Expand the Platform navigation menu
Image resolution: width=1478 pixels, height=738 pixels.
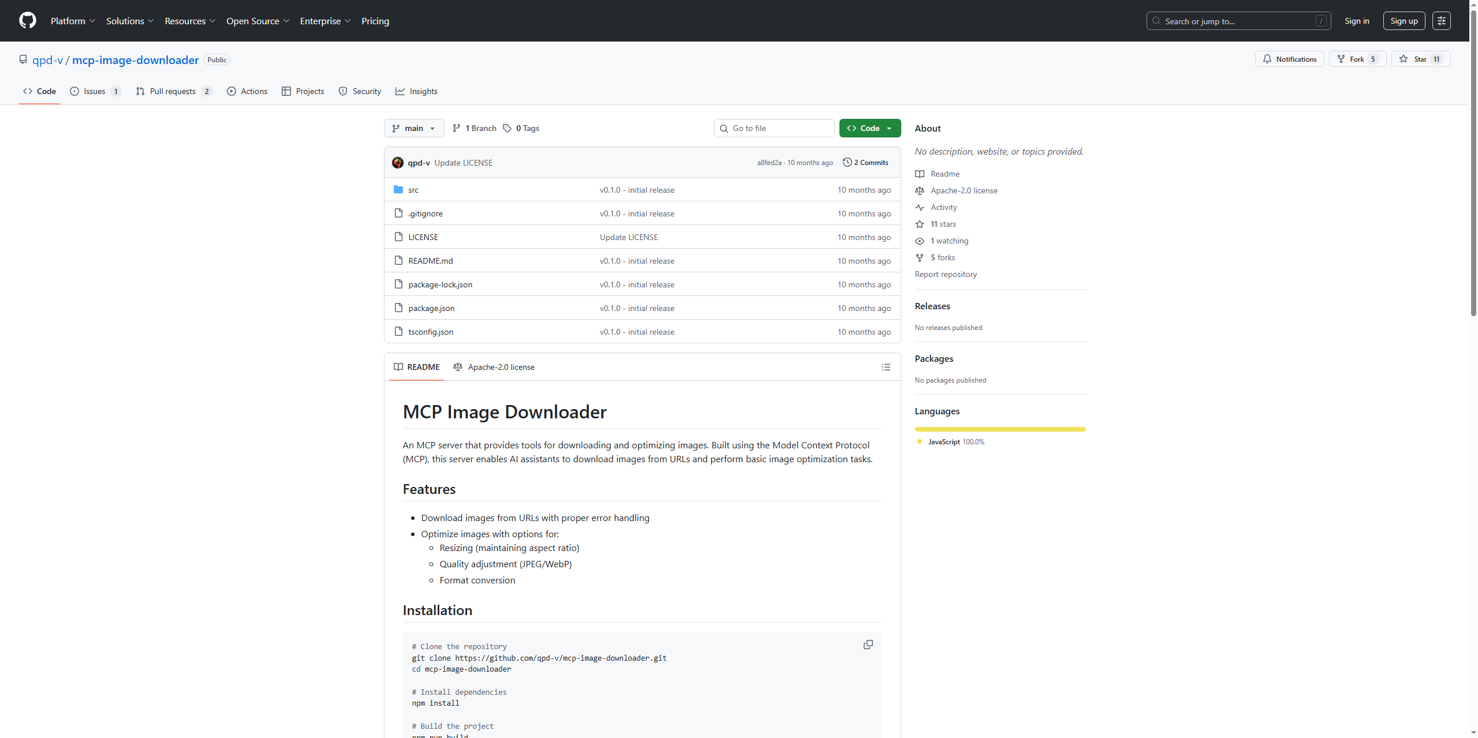coord(73,21)
